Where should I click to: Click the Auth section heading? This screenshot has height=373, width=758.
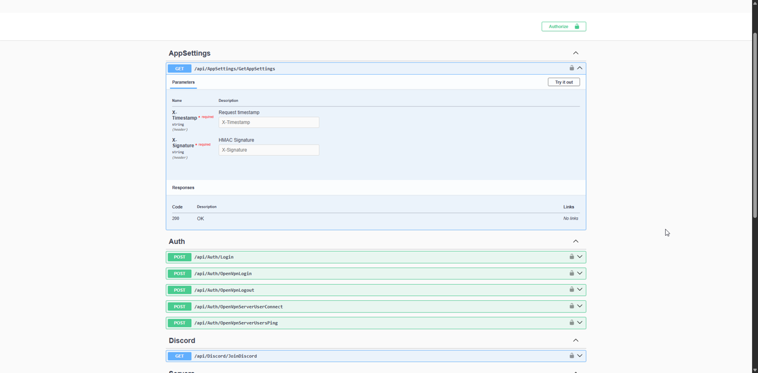[176, 242]
